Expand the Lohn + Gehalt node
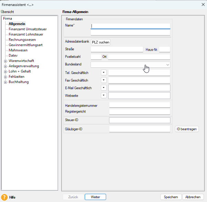The height and width of the screenshot is (202, 207). point(5,72)
